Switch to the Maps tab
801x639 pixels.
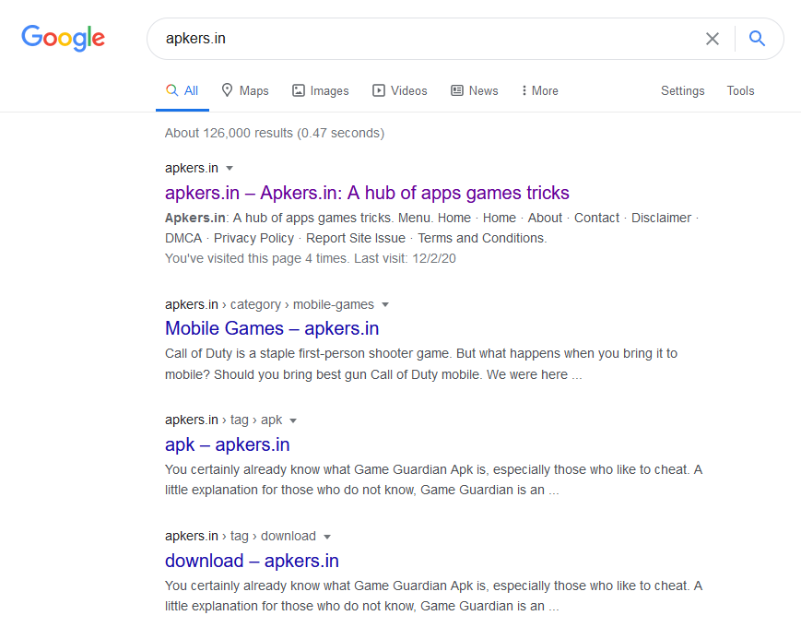(245, 91)
